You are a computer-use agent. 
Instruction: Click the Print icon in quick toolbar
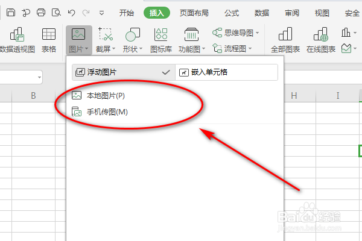click(x=41, y=13)
